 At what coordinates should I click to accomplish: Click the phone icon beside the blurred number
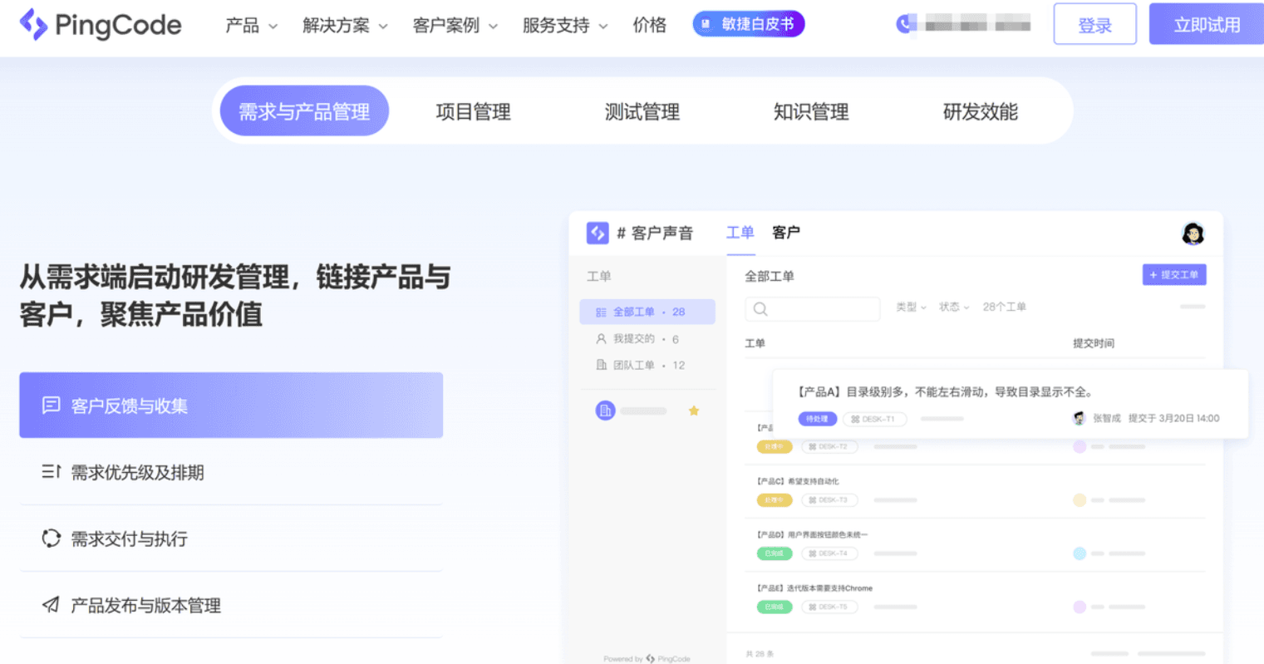coord(905,24)
